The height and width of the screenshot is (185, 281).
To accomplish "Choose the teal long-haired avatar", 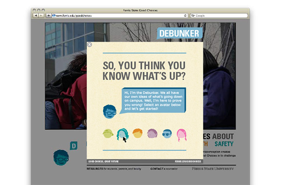I will pyautogui.click(x=123, y=134).
